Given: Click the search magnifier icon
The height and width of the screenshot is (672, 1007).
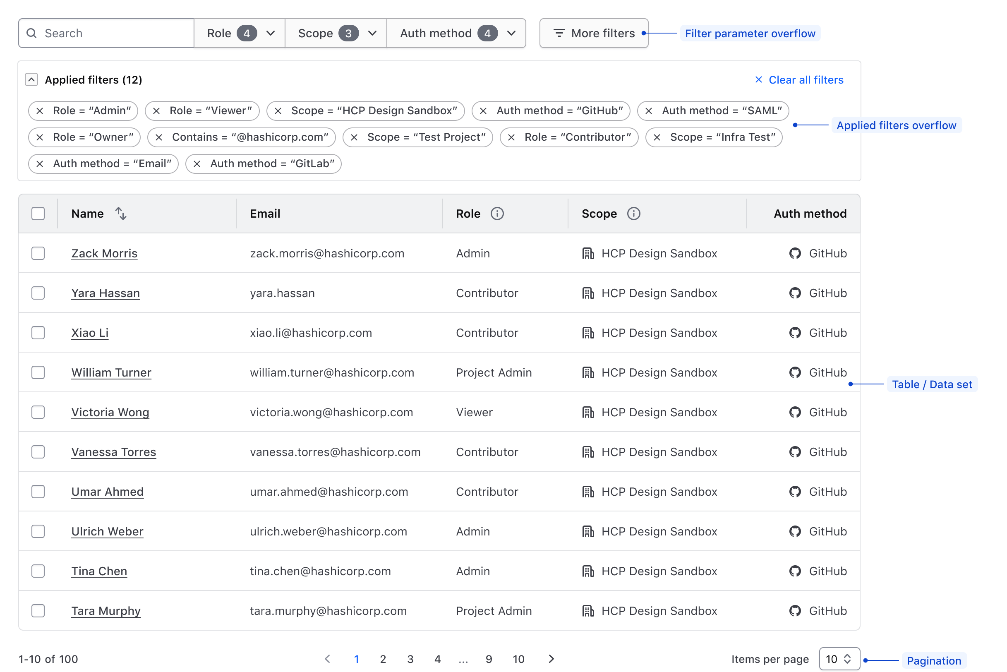Looking at the screenshot, I should click(32, 33).
